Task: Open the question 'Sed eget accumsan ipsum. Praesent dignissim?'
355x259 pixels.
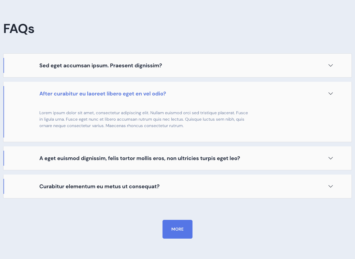Action: tap(101, 65)
